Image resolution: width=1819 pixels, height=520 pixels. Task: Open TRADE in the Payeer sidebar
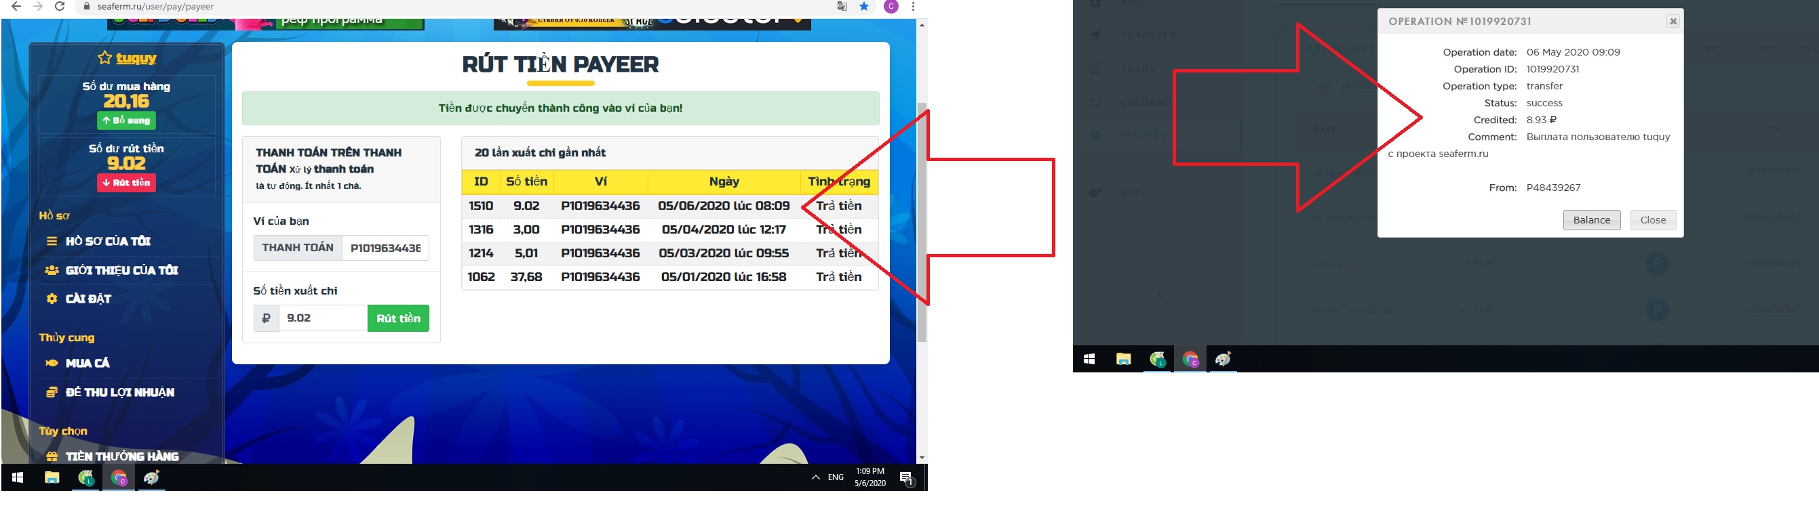(1138, 68)
